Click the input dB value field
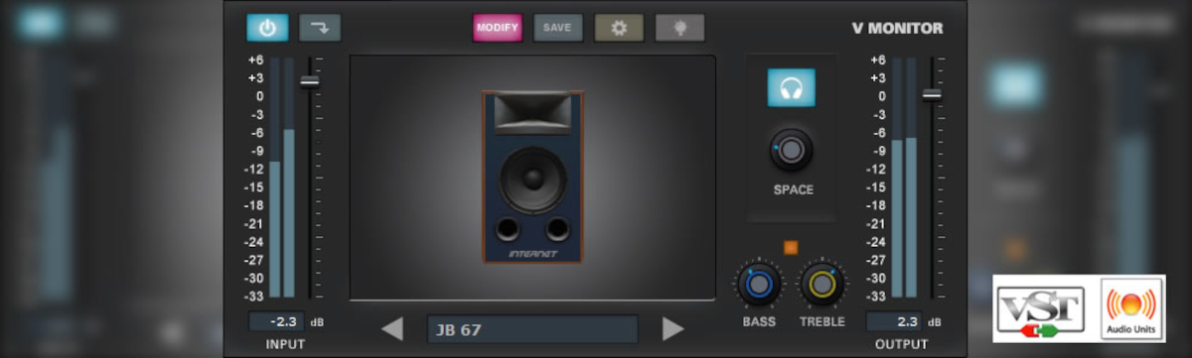 (x=277, y=321)
